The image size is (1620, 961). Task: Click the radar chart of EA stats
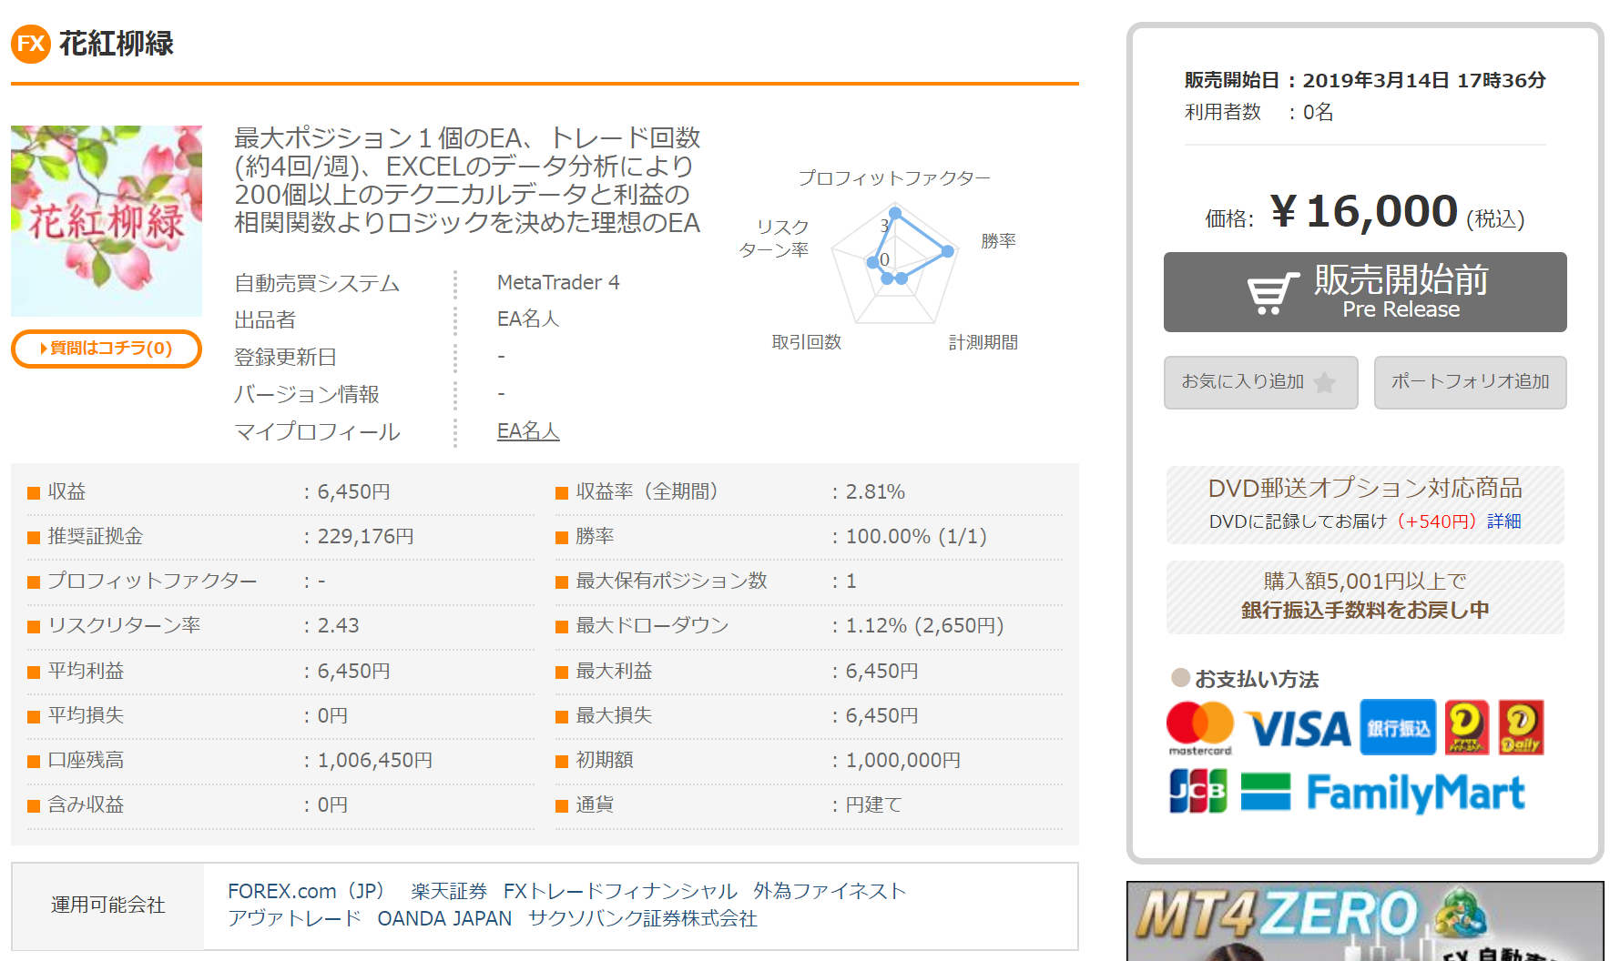pyautogui.click(x=896, y=264)
